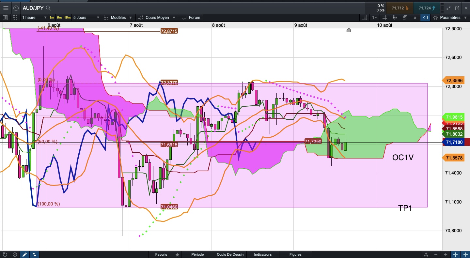Click the sell price 71,712 button

coord(399,8)
